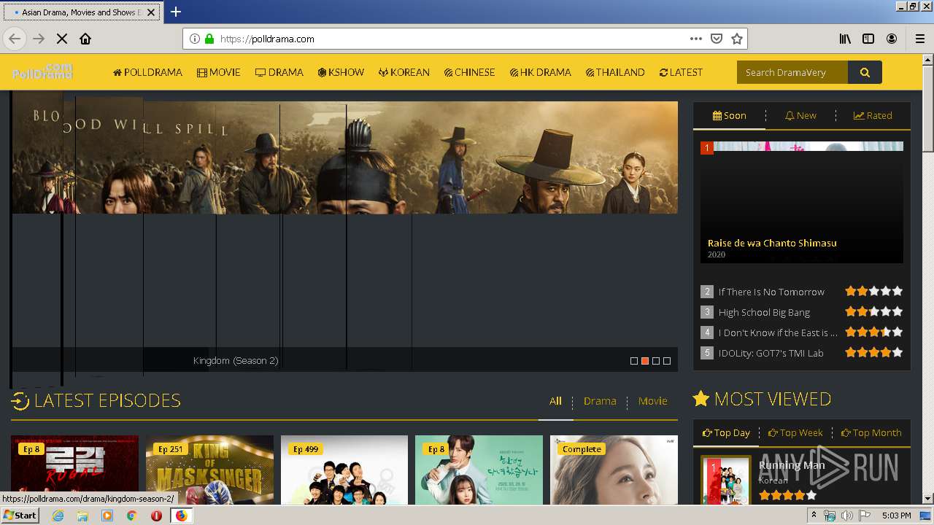The image size is (934, 525).
Task: Open the Ep 8 Rugal episode card
Action: point(74,470)
